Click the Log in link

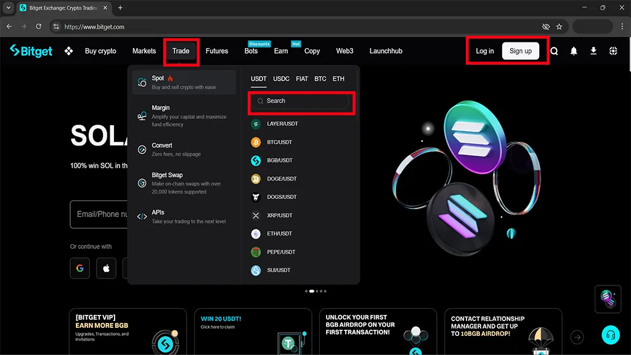pyautogui.click(x=484, y=51)
